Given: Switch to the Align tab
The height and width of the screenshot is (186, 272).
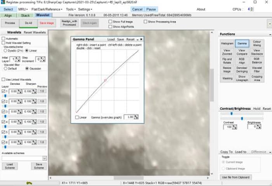Looking at the screenshot, I should point(8,16).
